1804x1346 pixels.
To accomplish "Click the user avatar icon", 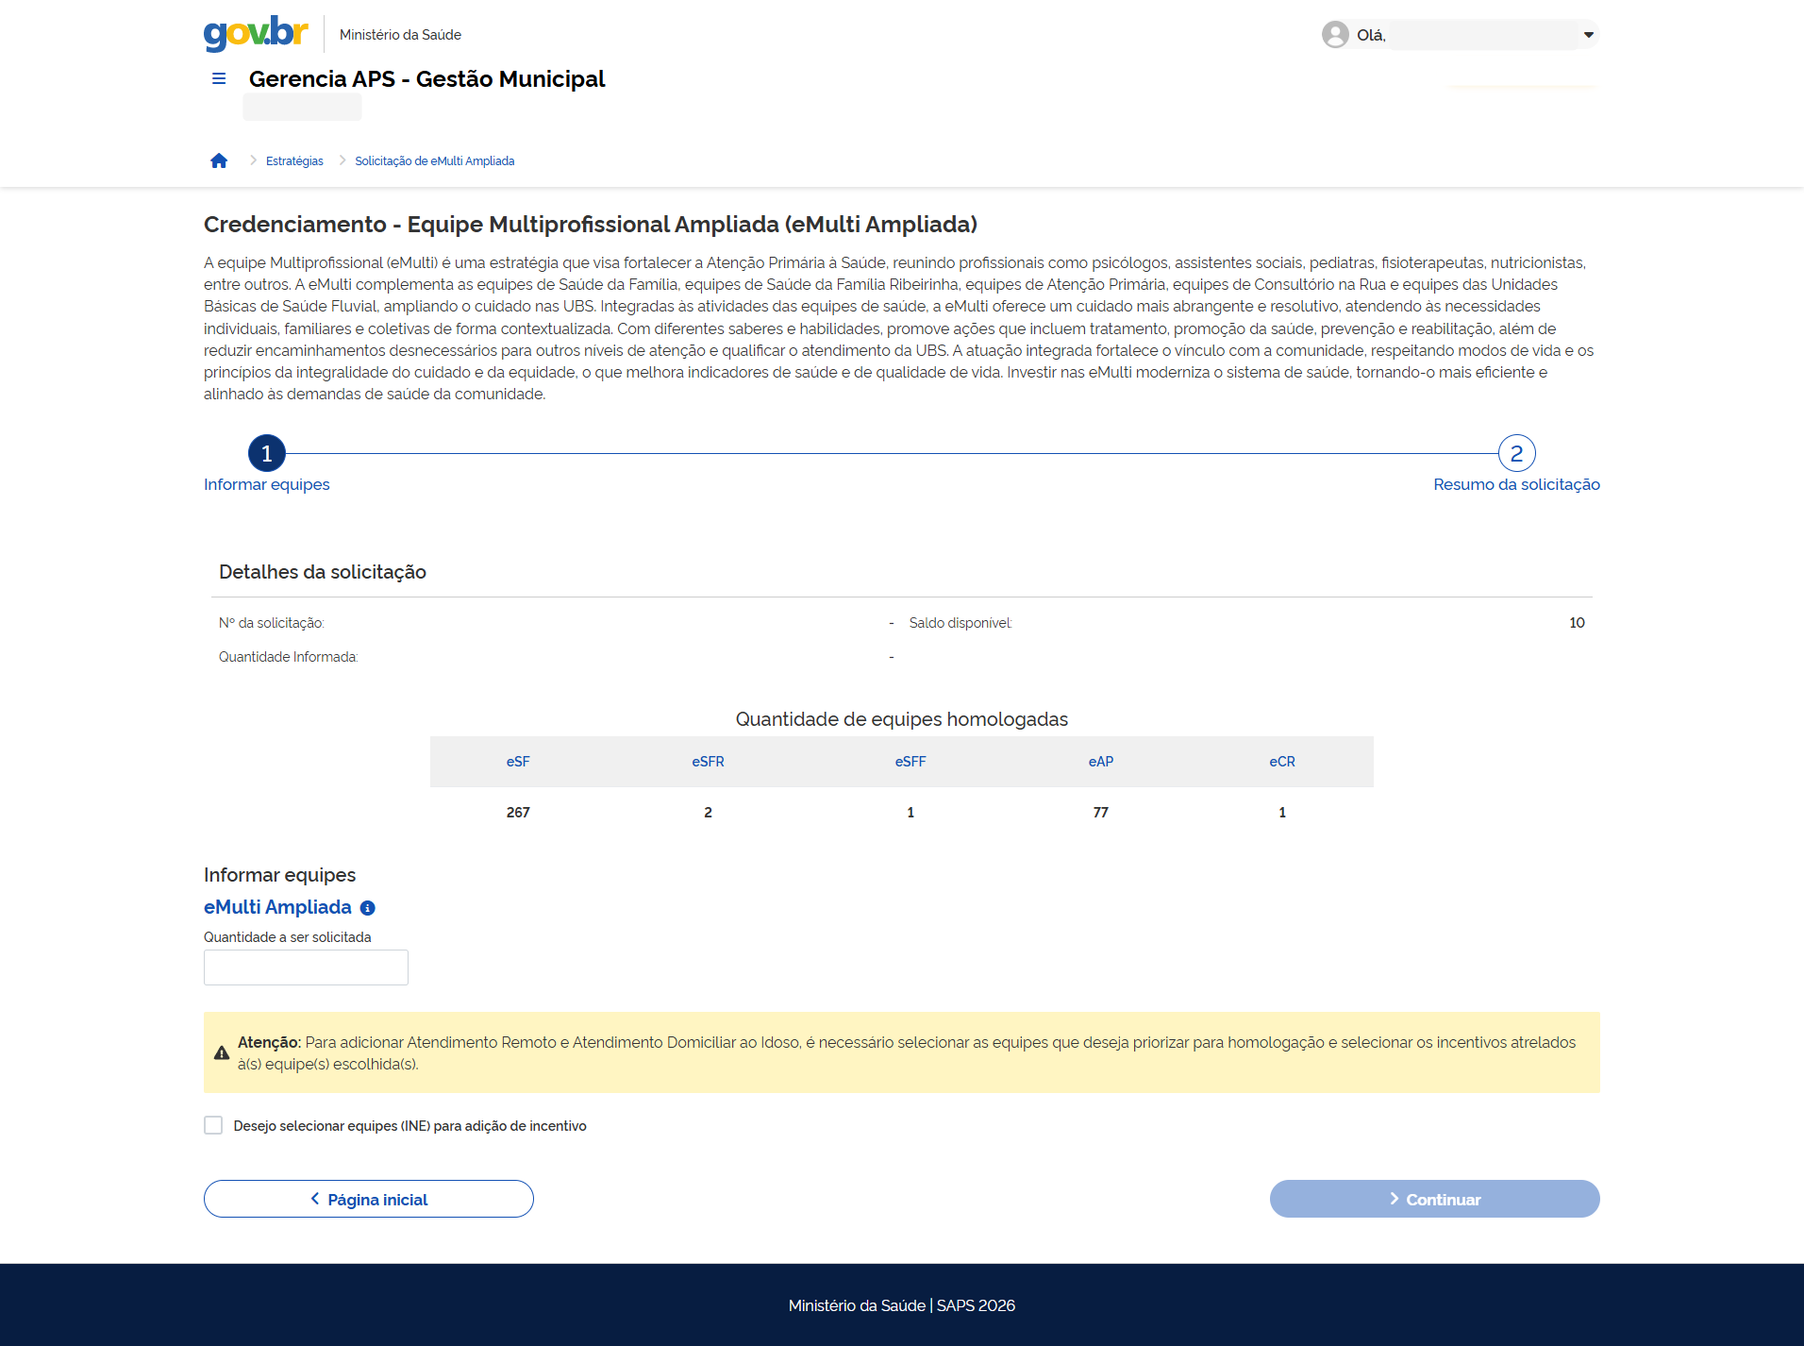I will click(x=1334, y=35).
